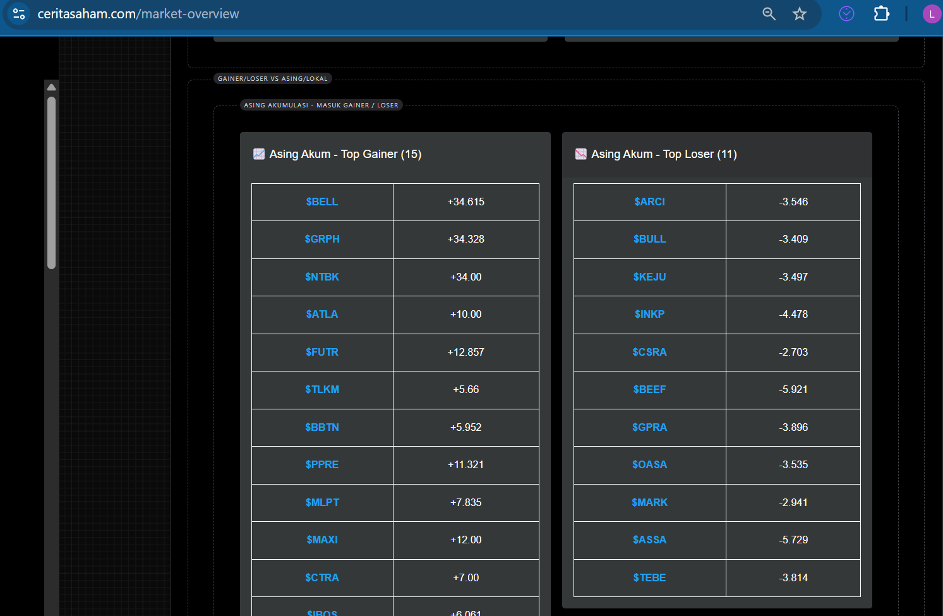Click the +11.321 value for PPRE
Screen dimensions: 943x616
point(466,465)
